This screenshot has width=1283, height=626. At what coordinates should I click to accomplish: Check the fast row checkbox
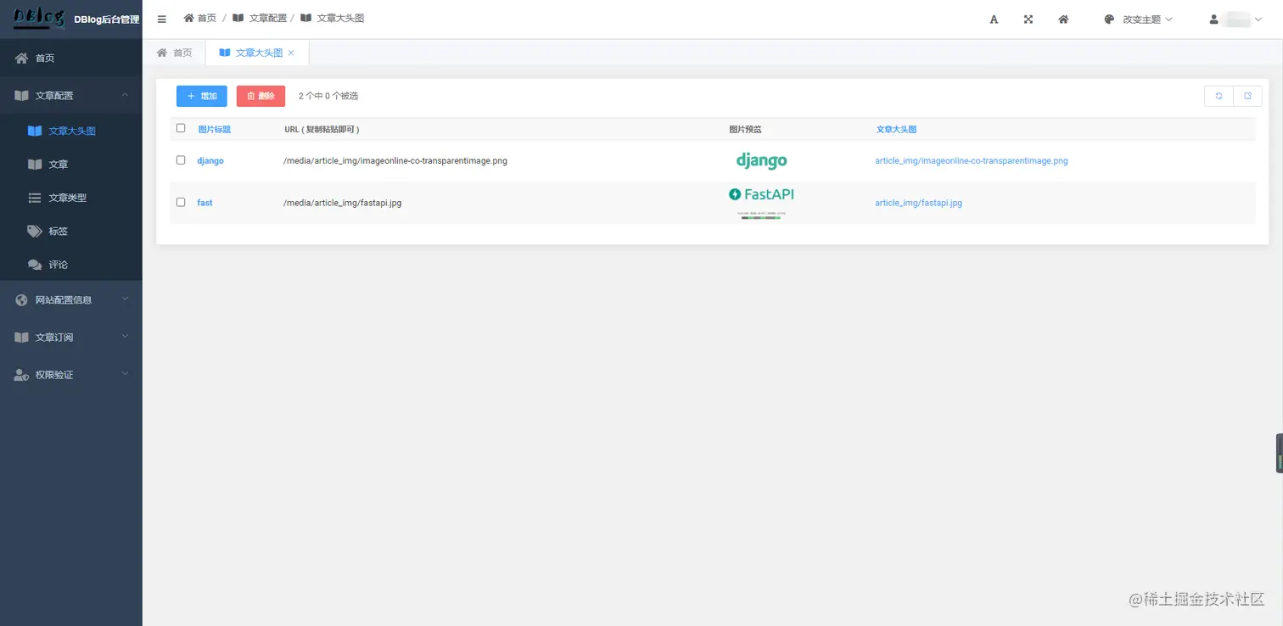[x=181, y=202]
